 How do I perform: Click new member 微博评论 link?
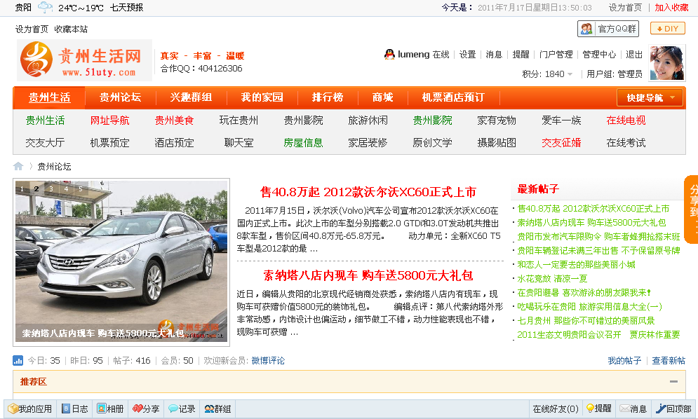(268, 361)
